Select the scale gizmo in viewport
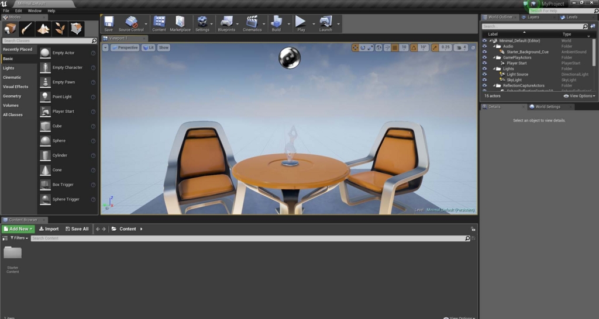The width and height of the screenshot is (599, 319). point(370,48)
